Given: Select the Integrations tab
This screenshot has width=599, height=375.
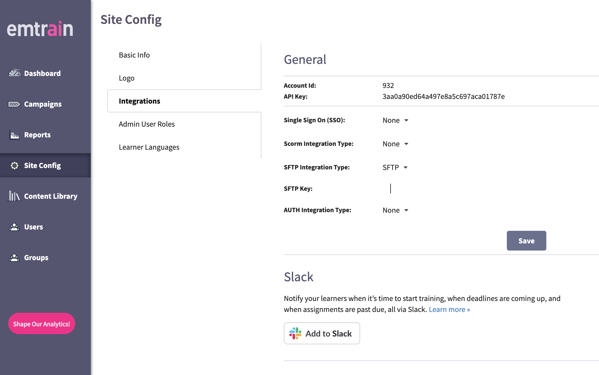Looking at the screenshot, I should click(184, 101).
